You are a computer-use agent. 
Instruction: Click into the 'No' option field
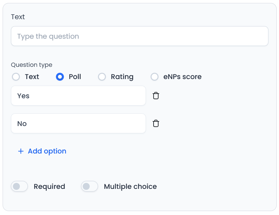pos(78,124)
